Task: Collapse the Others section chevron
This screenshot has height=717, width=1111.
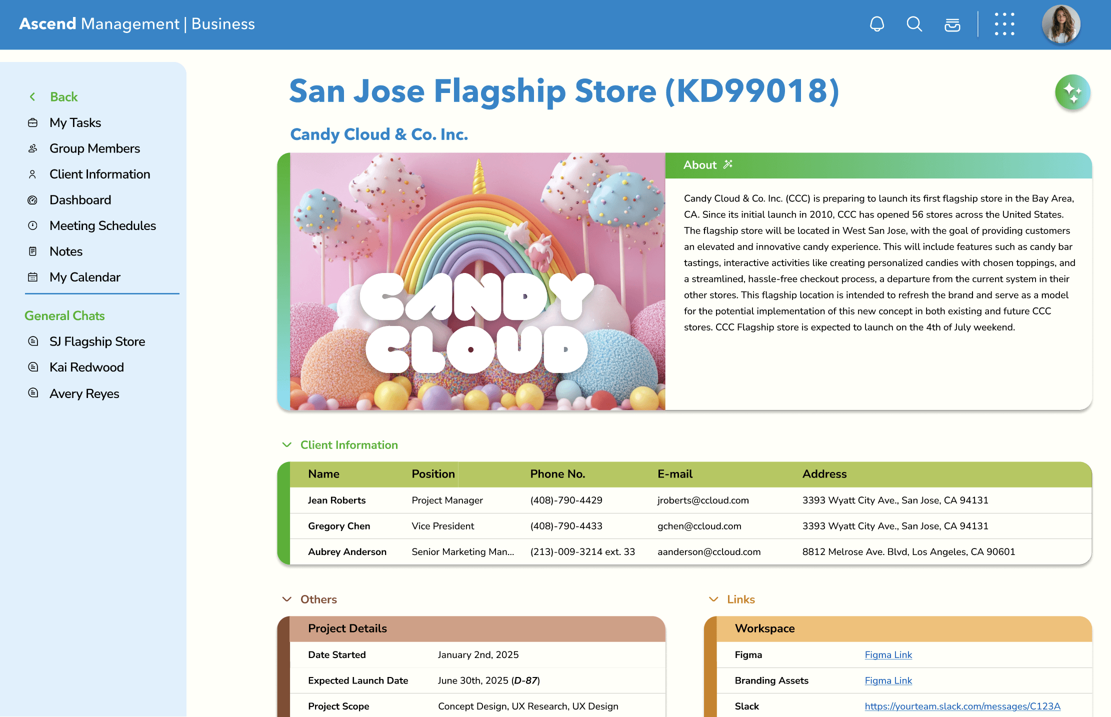Action: coord(287,599)
